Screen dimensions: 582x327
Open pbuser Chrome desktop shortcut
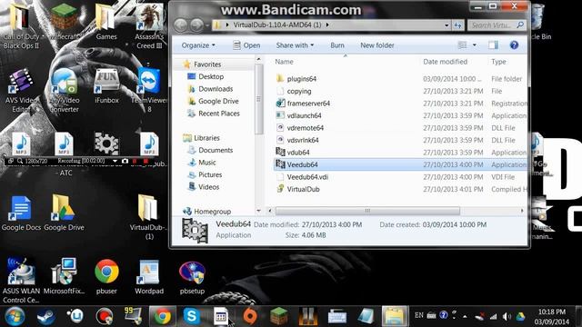(x=106, y=276)
